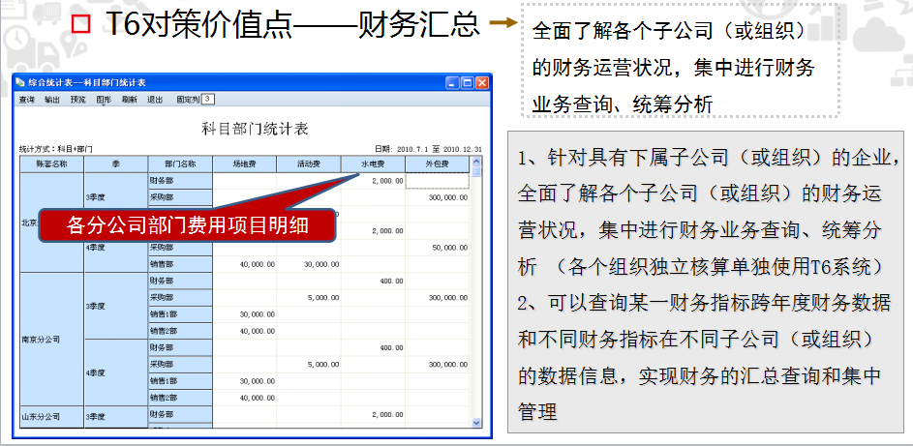Viewport: 913px width, 446px height.
Task: Select the 活动费 column header
Action: coord(309,164)
